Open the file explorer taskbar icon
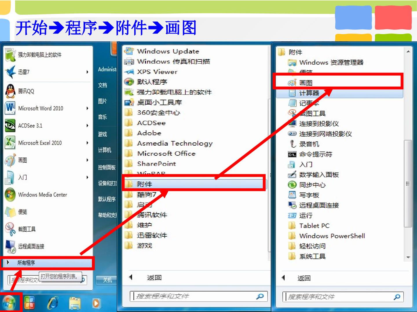Image resolution: width=417 pixels, height=312 pixels. (75, 303)
